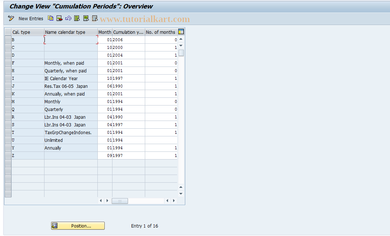Click the 'TaxGrpChangeIndones.' name cell

click(71, 132)
